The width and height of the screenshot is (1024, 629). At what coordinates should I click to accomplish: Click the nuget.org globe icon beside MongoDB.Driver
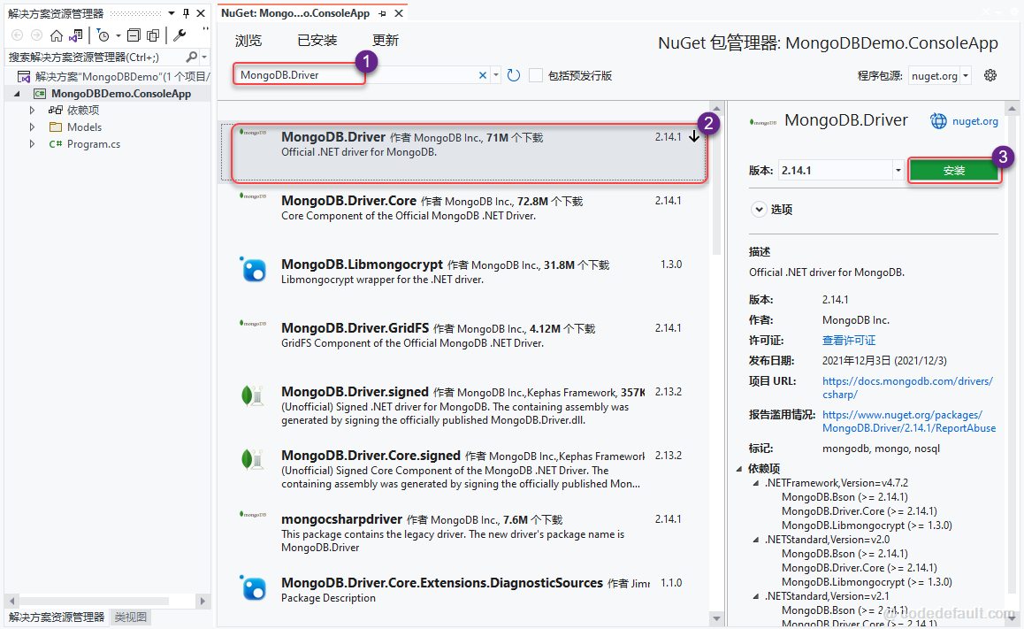pyautogui.click(x=938, y=121)
